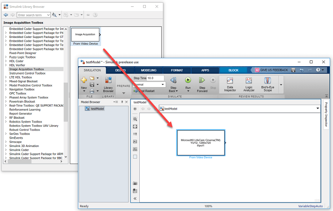
Task: Switch to the BLOCK tab
Action: tap(233, 70)
